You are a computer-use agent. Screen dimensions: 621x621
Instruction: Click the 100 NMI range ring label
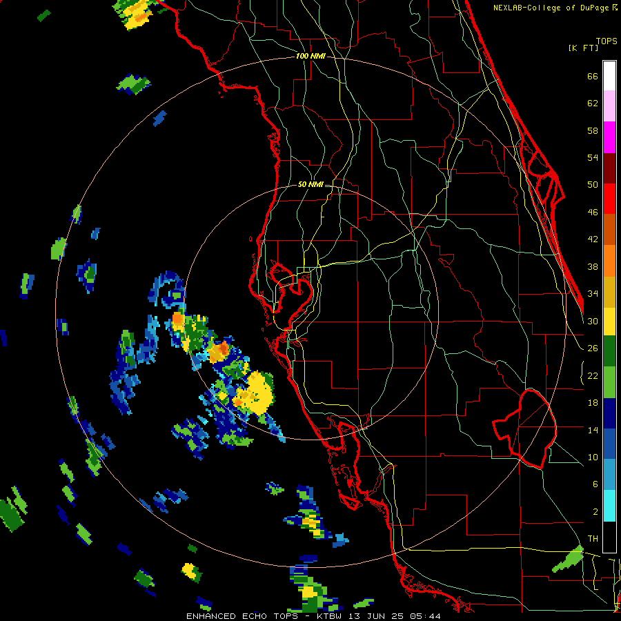[x=310, y=57]
